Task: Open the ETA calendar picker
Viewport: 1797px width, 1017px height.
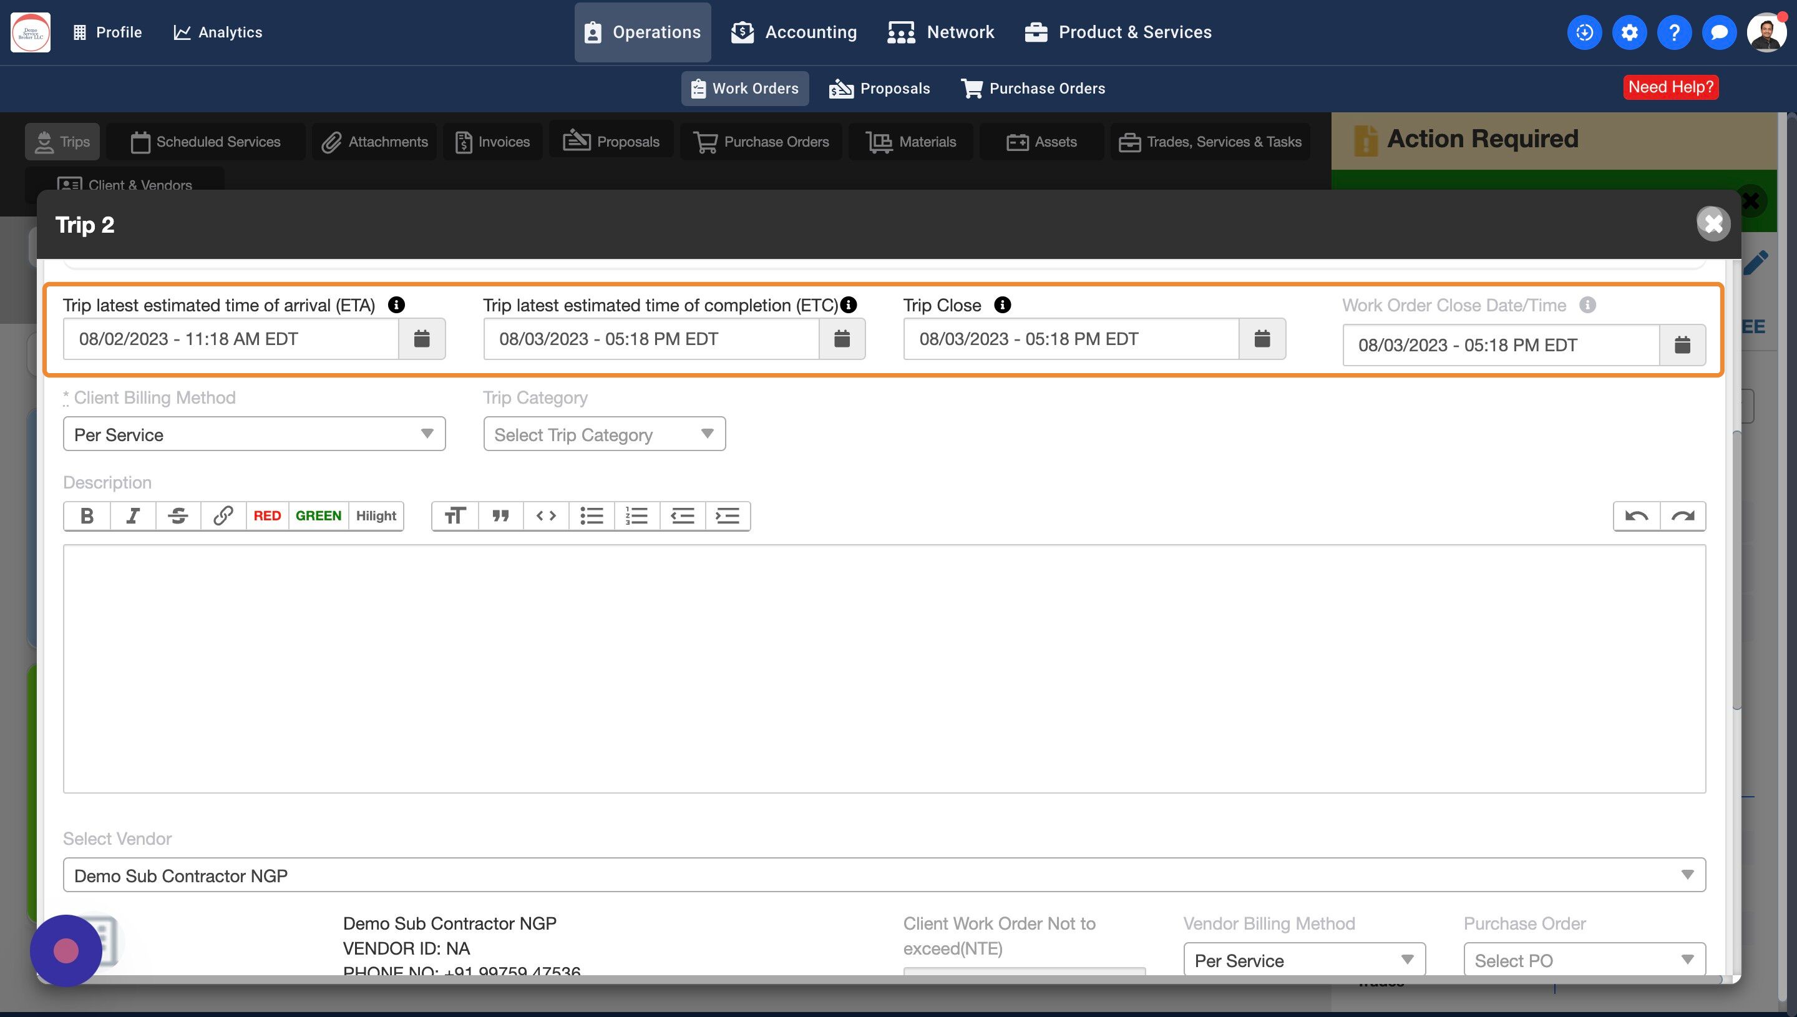Action: 421,339
